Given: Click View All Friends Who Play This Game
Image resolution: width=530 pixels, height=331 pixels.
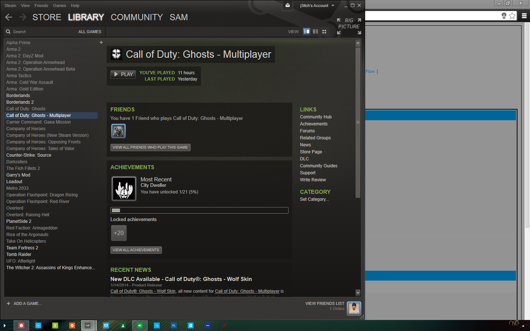Looking at the screenshot, I should (151, 147).
